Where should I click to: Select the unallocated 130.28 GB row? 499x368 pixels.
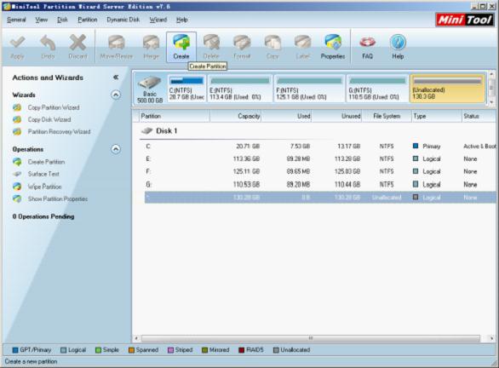coord(320,198)
